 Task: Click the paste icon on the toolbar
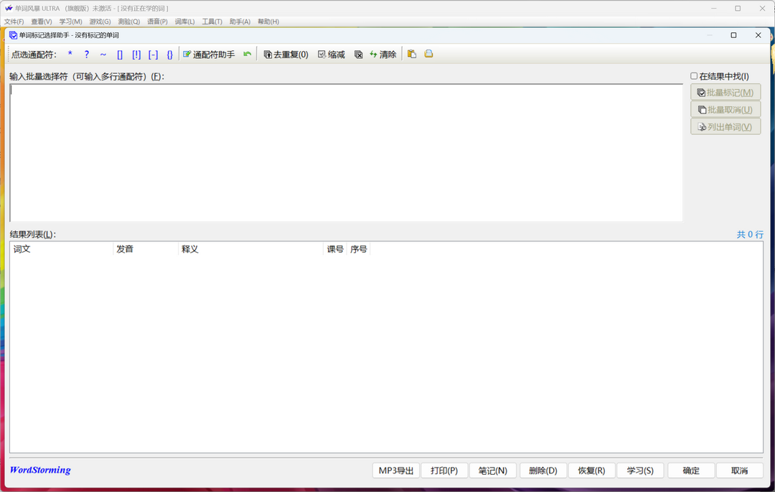click(x=411, y=54)
